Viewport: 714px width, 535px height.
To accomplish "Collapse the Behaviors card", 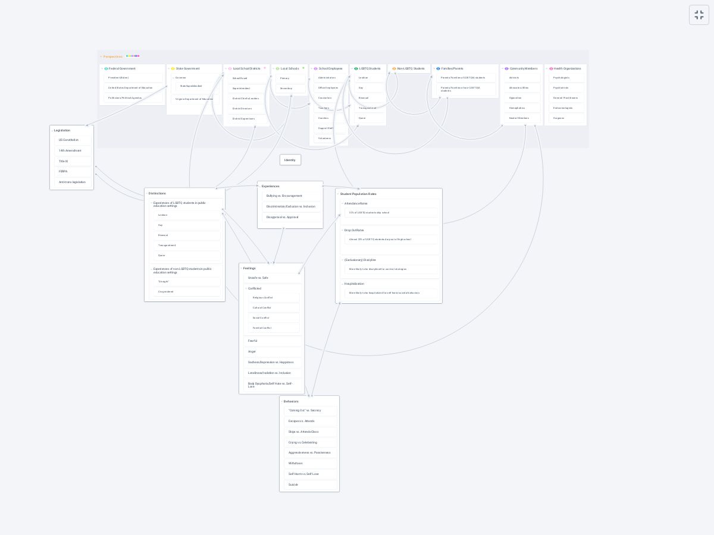I will [x=282, y=402].
